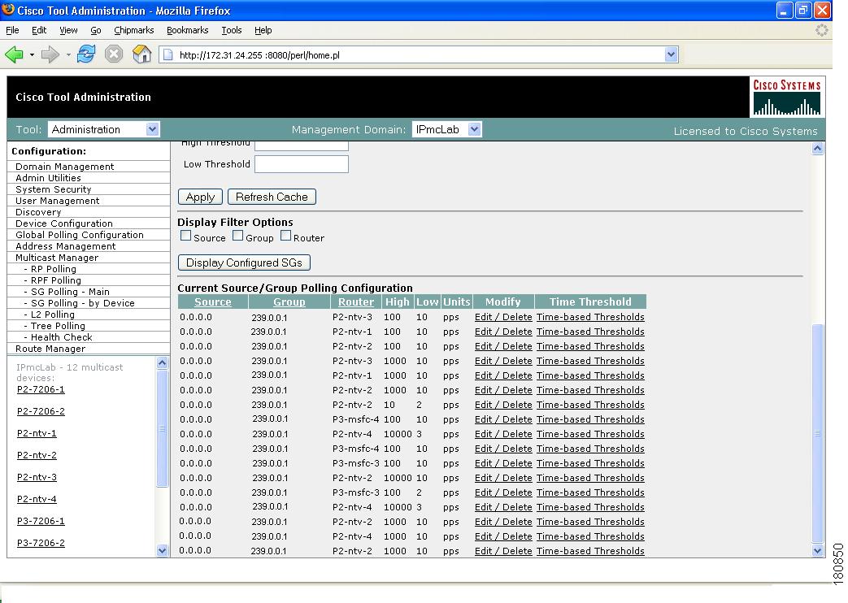Open the Help menu

[x=263, y=30]
